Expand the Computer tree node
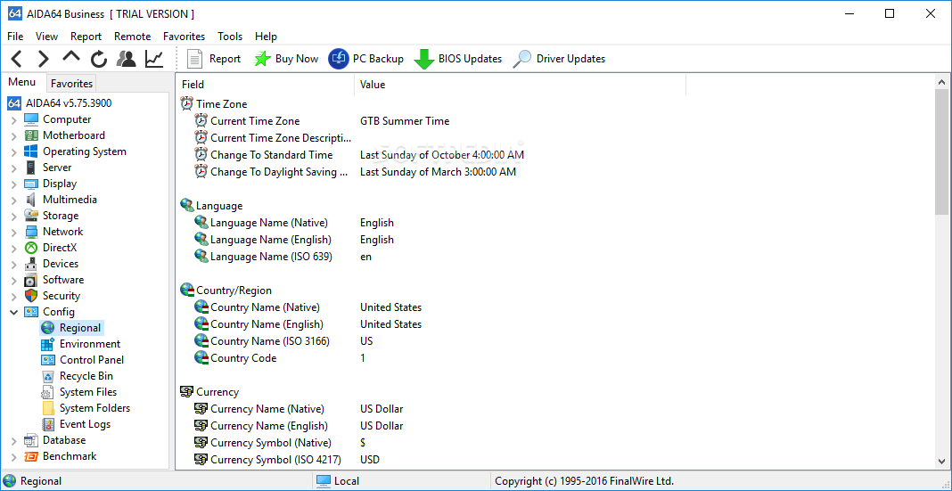 (13, 120)
